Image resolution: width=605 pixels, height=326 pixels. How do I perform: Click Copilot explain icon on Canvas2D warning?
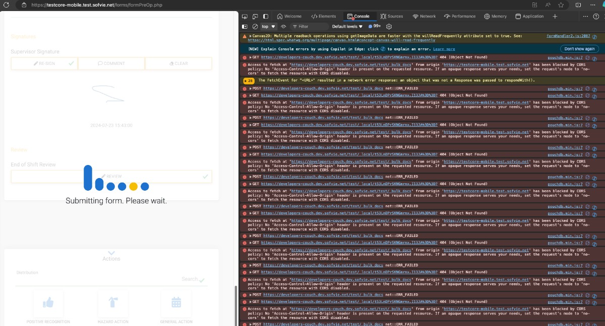pos(594,36)
